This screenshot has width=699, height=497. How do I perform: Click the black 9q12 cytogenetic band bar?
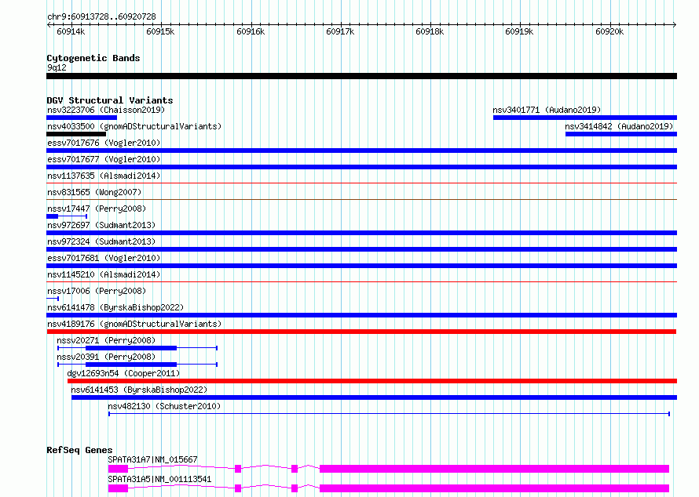tap(361, 76)
